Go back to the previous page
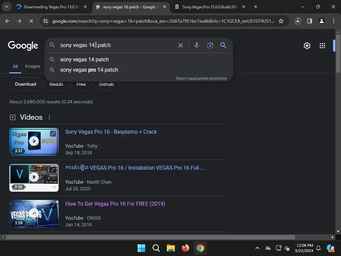Screen dimensions: 341x256 pos(7,21)
